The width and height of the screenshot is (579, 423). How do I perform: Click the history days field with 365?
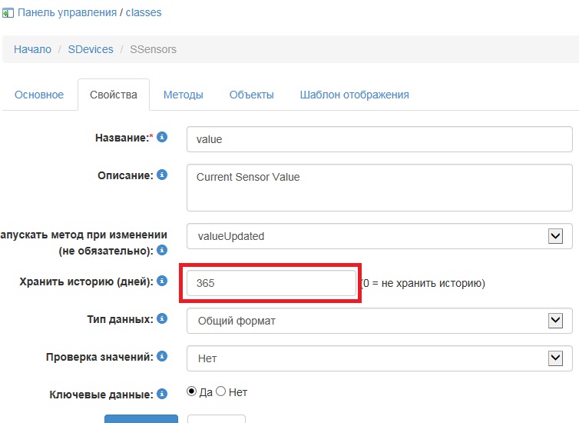[272, 283]
